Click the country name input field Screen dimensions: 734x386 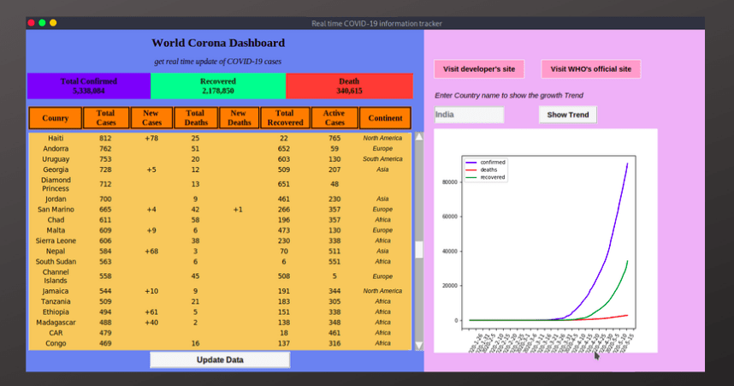click(469, 115)
